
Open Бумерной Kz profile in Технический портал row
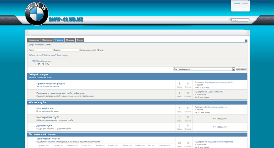pos(202,145)
